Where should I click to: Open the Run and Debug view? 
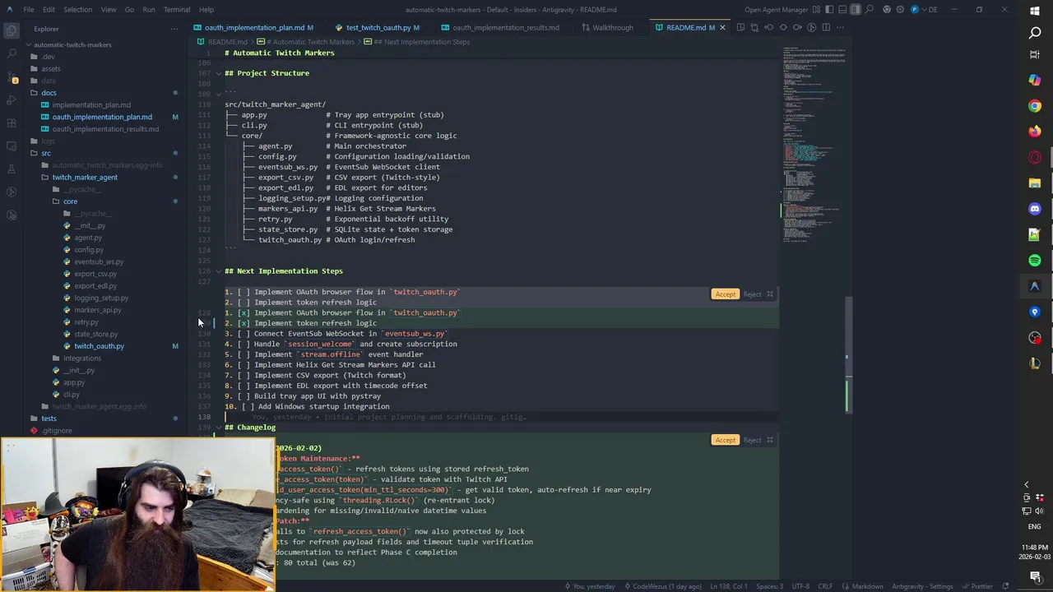pos(12,99)
